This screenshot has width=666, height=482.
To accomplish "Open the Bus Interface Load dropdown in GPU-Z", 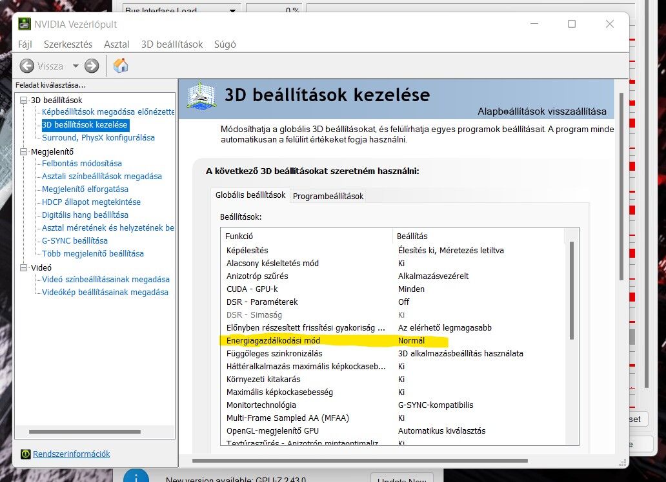I will (x=182, y=10).
